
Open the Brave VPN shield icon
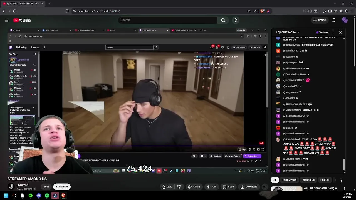click(347, 11)
